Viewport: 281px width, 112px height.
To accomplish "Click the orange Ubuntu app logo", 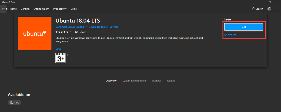I will (x=35, y=33).
